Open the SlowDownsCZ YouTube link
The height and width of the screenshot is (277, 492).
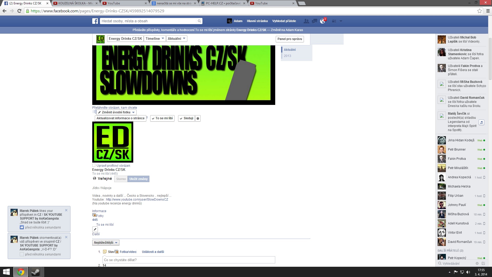(137, 200)
